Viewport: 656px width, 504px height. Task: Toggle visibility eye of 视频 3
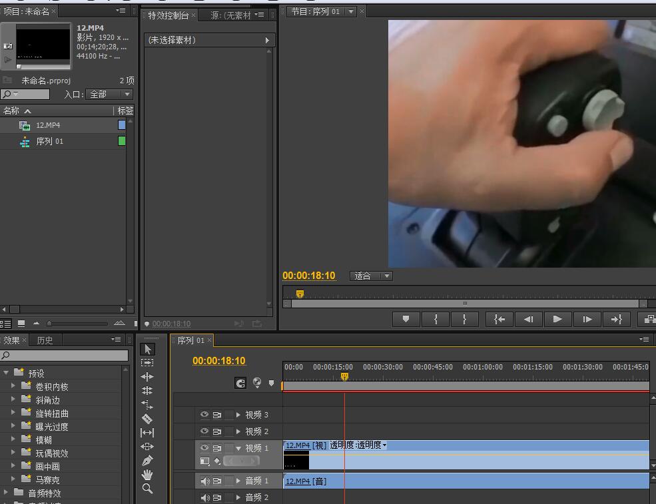(x=204, y=415)
